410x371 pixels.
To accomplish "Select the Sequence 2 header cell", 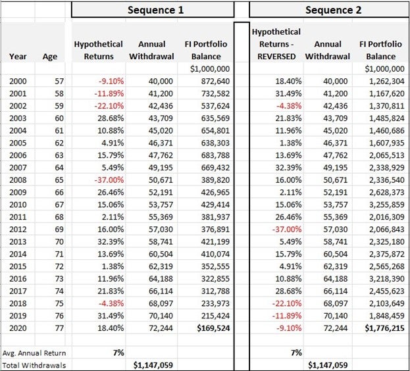I will (330, 10).
